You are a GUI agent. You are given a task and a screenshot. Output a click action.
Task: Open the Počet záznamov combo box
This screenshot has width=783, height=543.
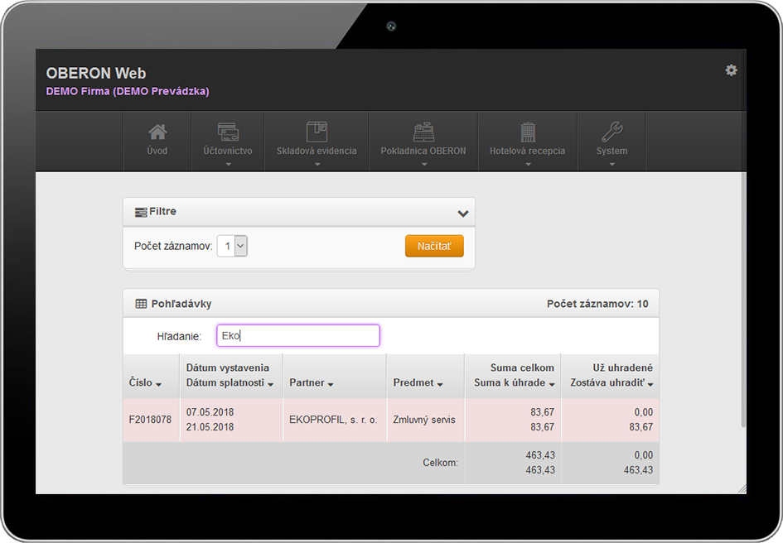coord(232,246)
